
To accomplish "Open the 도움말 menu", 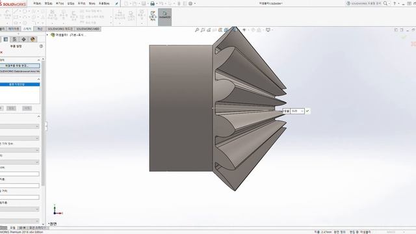I will [104, 4].
